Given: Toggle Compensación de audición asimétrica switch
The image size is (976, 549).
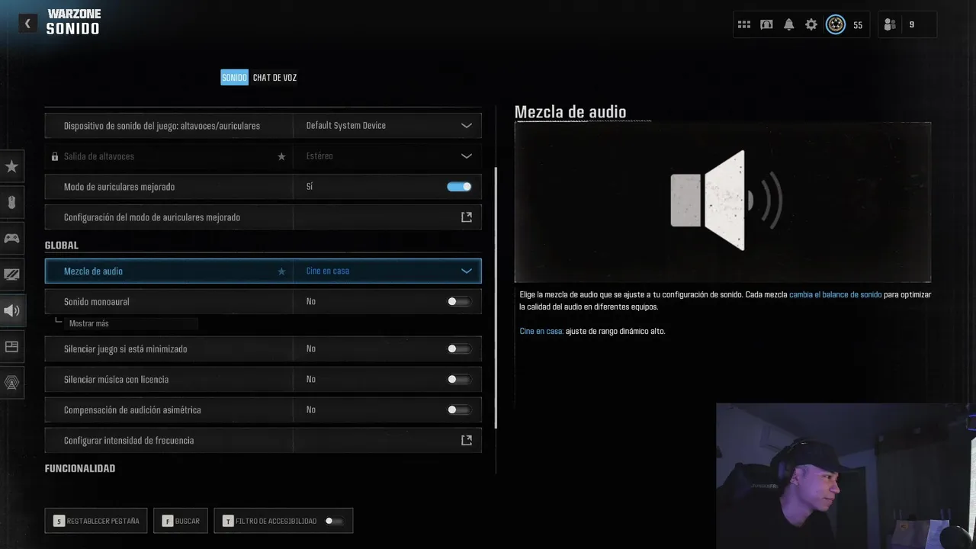Looking at the screenshot, I should [459, 409].
